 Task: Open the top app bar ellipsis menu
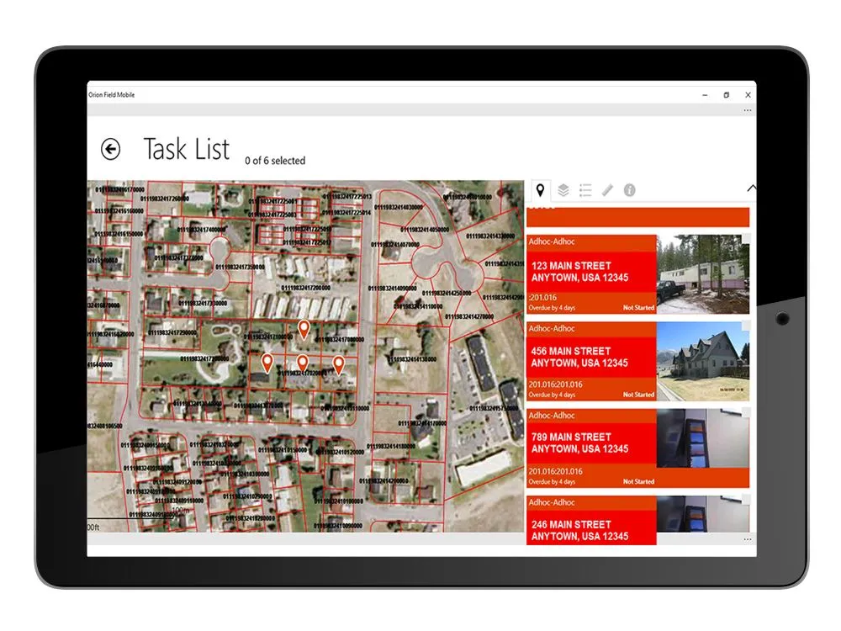point(747,110)
